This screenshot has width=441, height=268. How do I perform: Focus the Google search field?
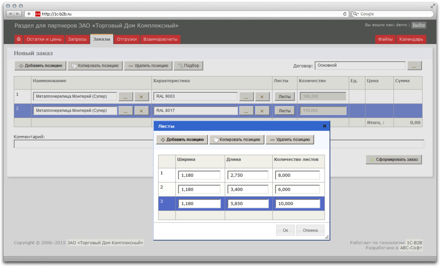click(x=393, y=14)
